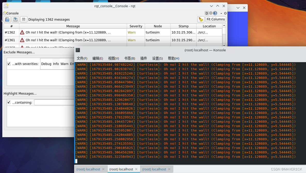
Task: Sort by the Stamp column header
Action: pyautogui.click(x=183, y=26)
